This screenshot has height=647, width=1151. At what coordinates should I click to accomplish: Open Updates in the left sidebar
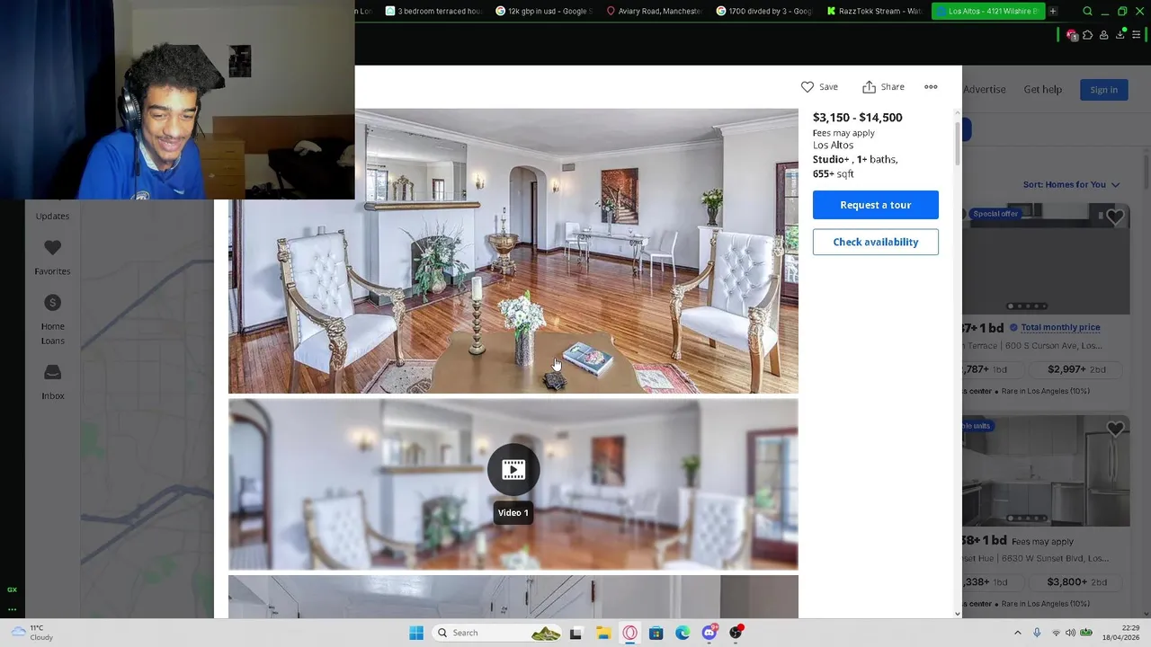[x=52, y=216]
